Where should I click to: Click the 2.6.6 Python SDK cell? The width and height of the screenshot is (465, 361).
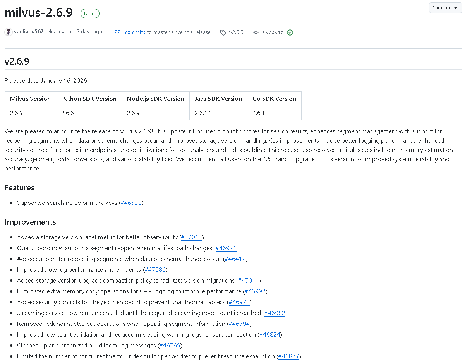click(89, 113)
